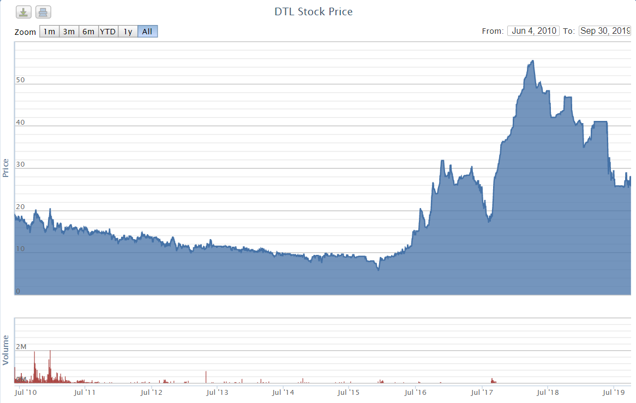The height and width of the screenshot is (403, 636).
Task: Click the Jul '10 x-axis label
Action: point(26,392)
